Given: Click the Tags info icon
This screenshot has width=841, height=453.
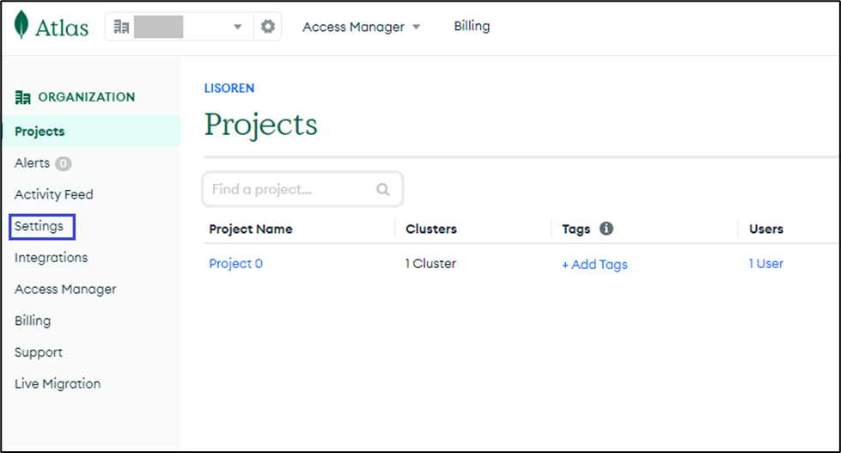Looking at the screenshot, I should (x=606, y=229).
